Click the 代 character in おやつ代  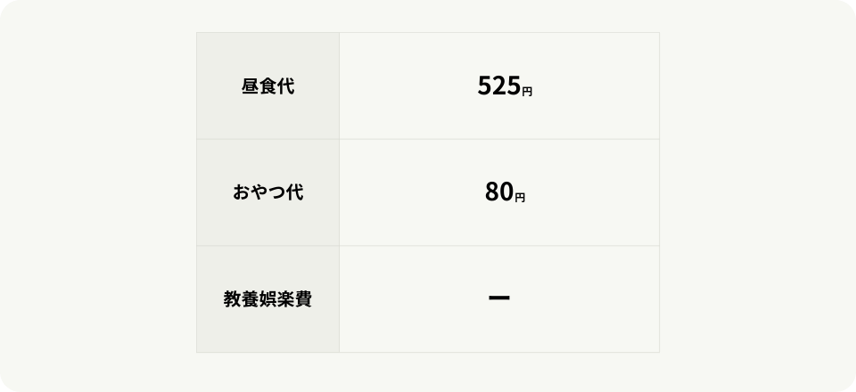pos(294,192)
